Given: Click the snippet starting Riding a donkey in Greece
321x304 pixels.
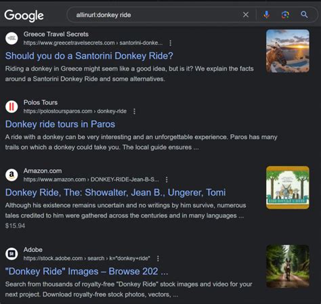Looking at the screenshot, I should pos(129,74).
